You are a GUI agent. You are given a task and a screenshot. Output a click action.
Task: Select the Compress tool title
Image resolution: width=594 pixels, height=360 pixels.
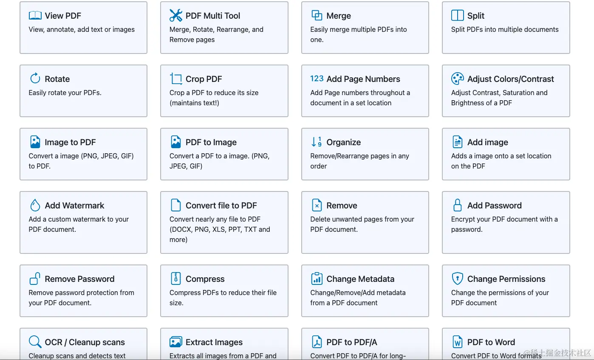click(205, 279)
